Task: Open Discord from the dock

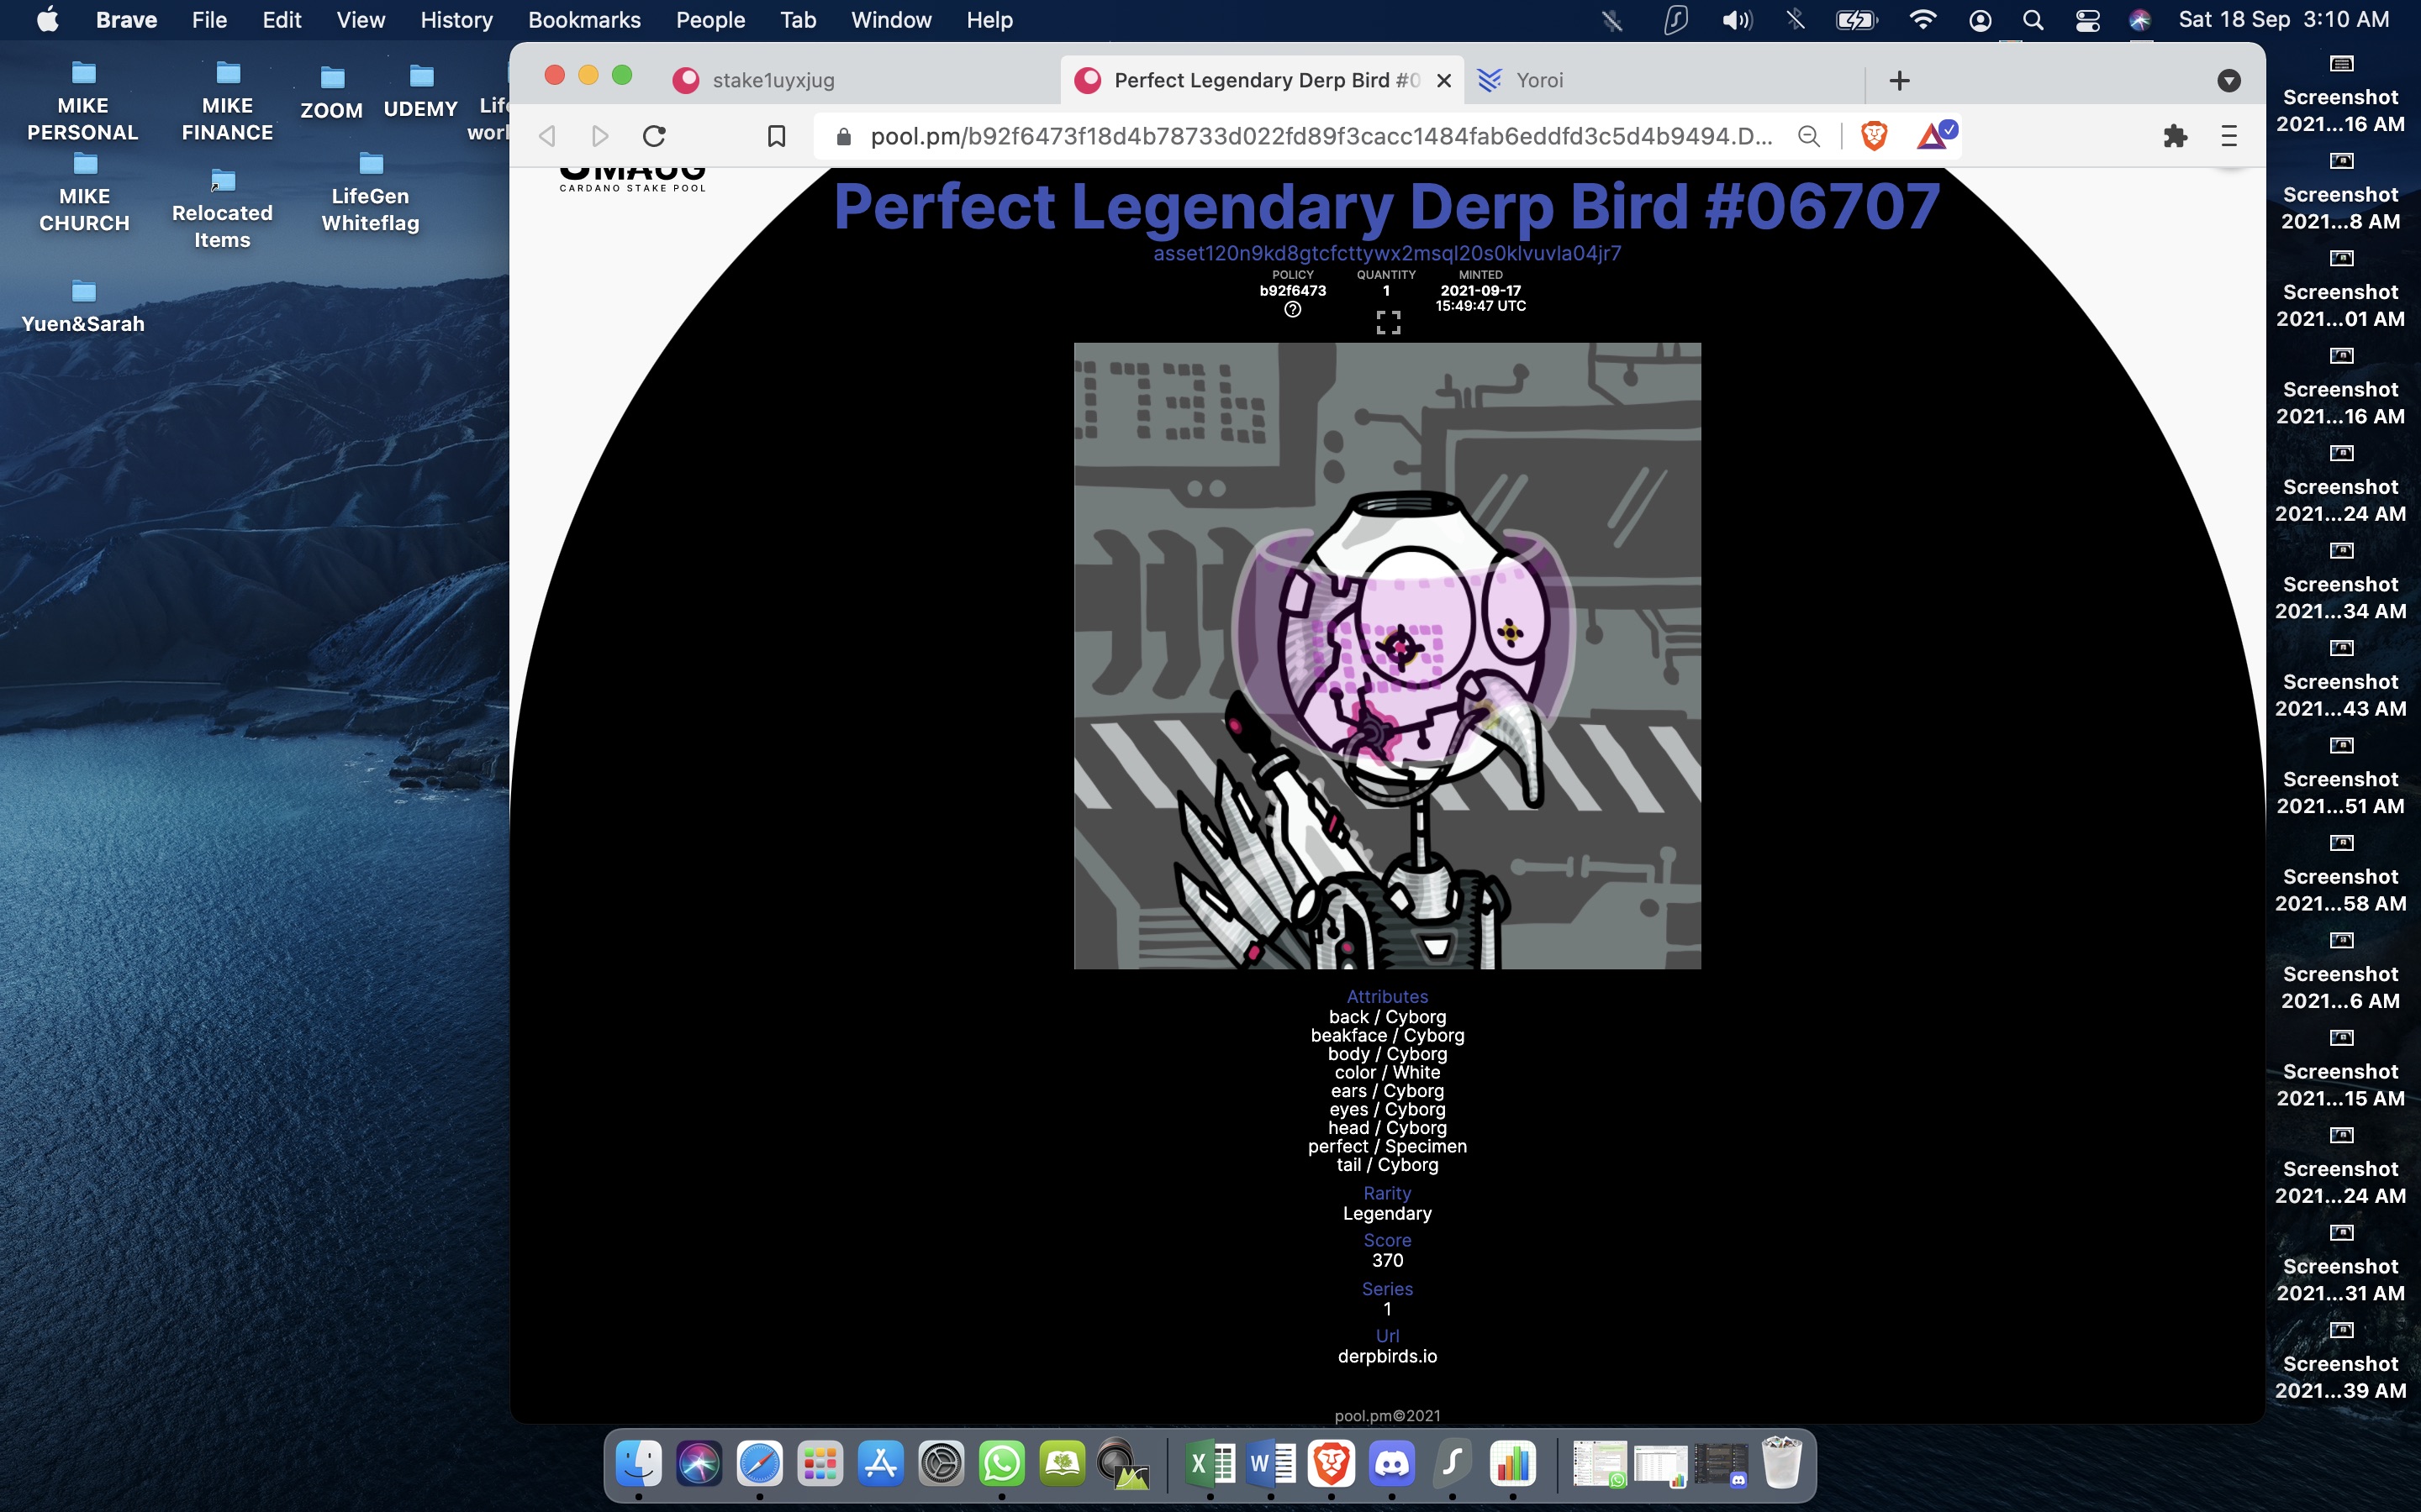Action: (x=1391, y=1464)
